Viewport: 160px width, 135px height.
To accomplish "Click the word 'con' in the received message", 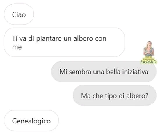I will click(101, 39).
